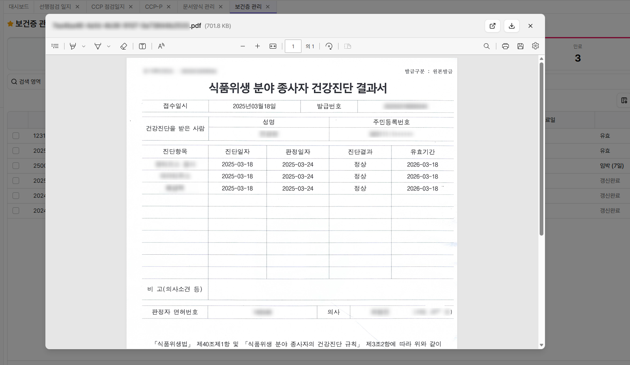Open the PDF table of contents list

pyautogui.click(x=55, y=46)
